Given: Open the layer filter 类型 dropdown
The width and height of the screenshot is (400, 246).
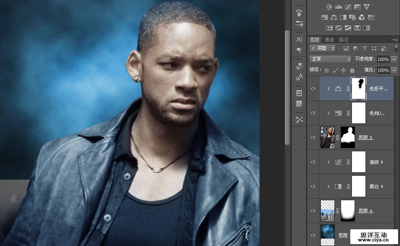Looking at the screenshot, I should point(323,49).
